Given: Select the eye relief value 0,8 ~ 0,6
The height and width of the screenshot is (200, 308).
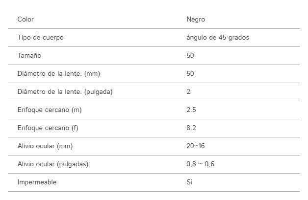Looking at the screenshot, I should click(x=200, y=164).
